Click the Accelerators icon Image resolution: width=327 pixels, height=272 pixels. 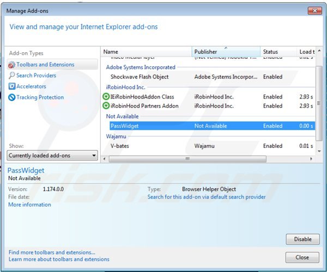coord(12,86)
